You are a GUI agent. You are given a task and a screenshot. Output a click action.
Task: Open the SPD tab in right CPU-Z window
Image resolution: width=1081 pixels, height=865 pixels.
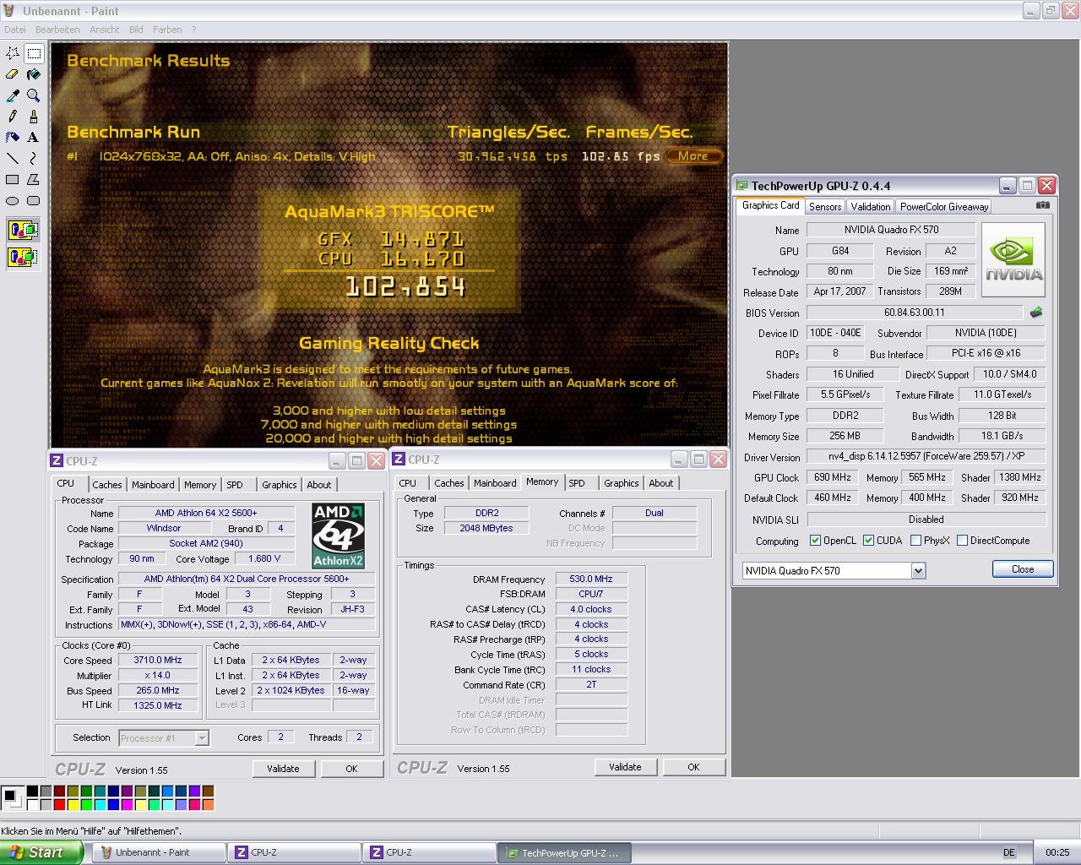coord(577,483)
